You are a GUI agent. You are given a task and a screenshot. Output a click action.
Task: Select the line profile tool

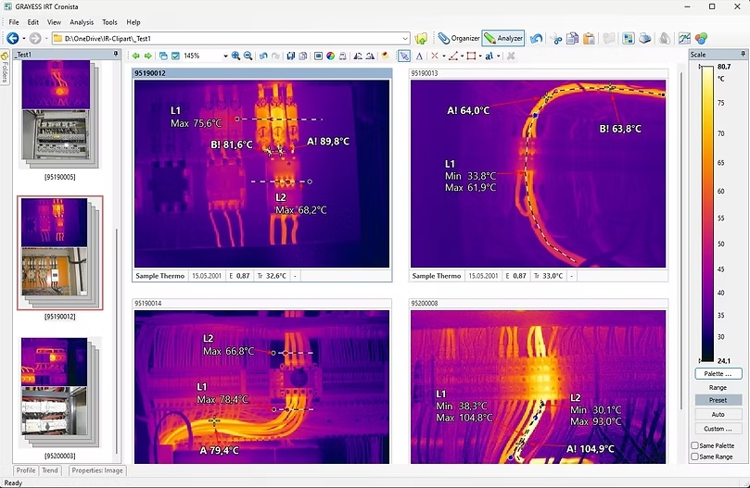tap(453, 56)
